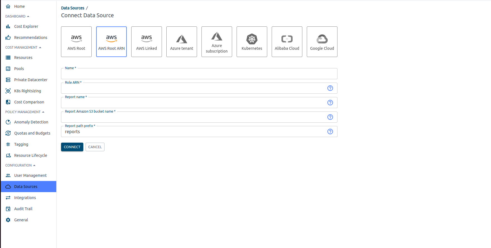
Task: Click the Private Datacenter server icon
Action: 8,80
